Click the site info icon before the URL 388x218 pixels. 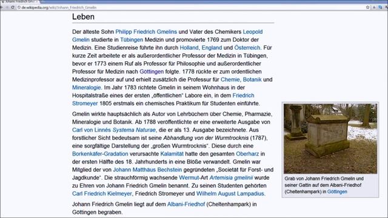[19, 7]
